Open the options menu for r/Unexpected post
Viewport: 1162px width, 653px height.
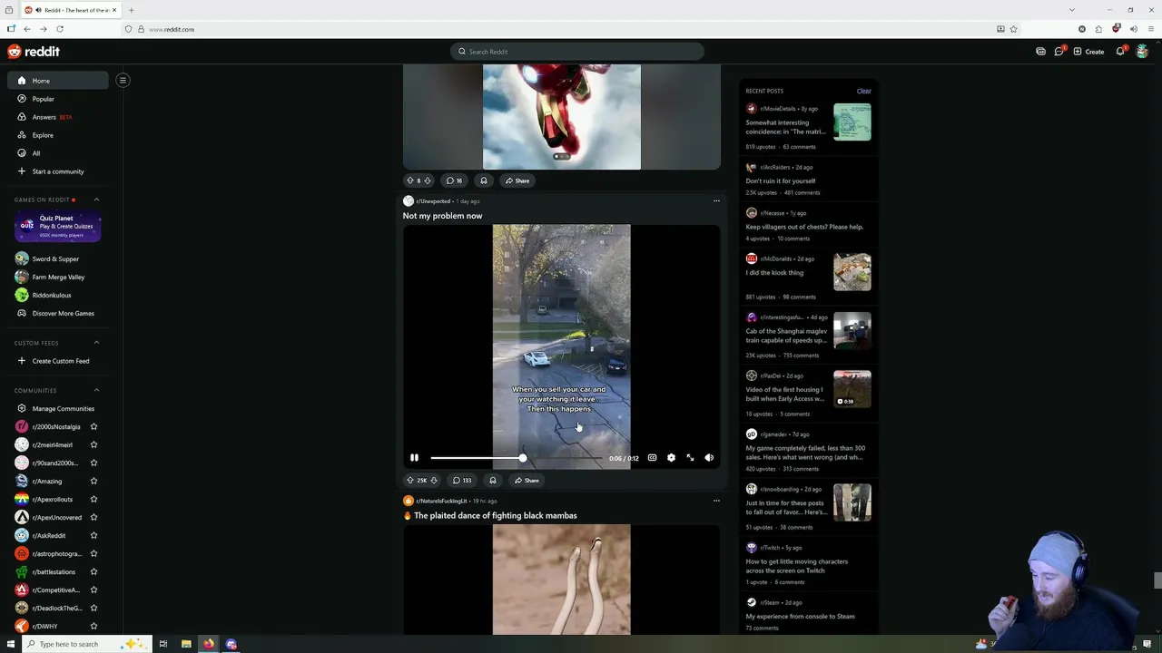pyautogui.click(x=716, y=201)
